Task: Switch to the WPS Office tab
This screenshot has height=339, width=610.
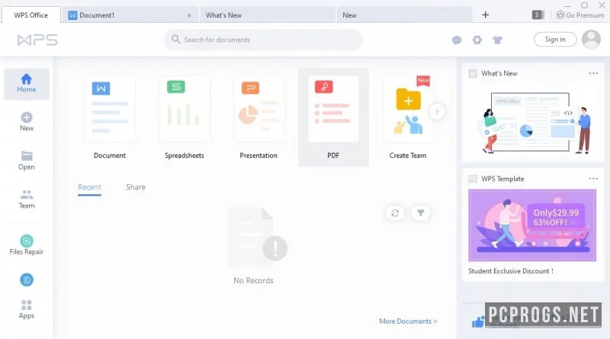Action: tap(31, 15)
